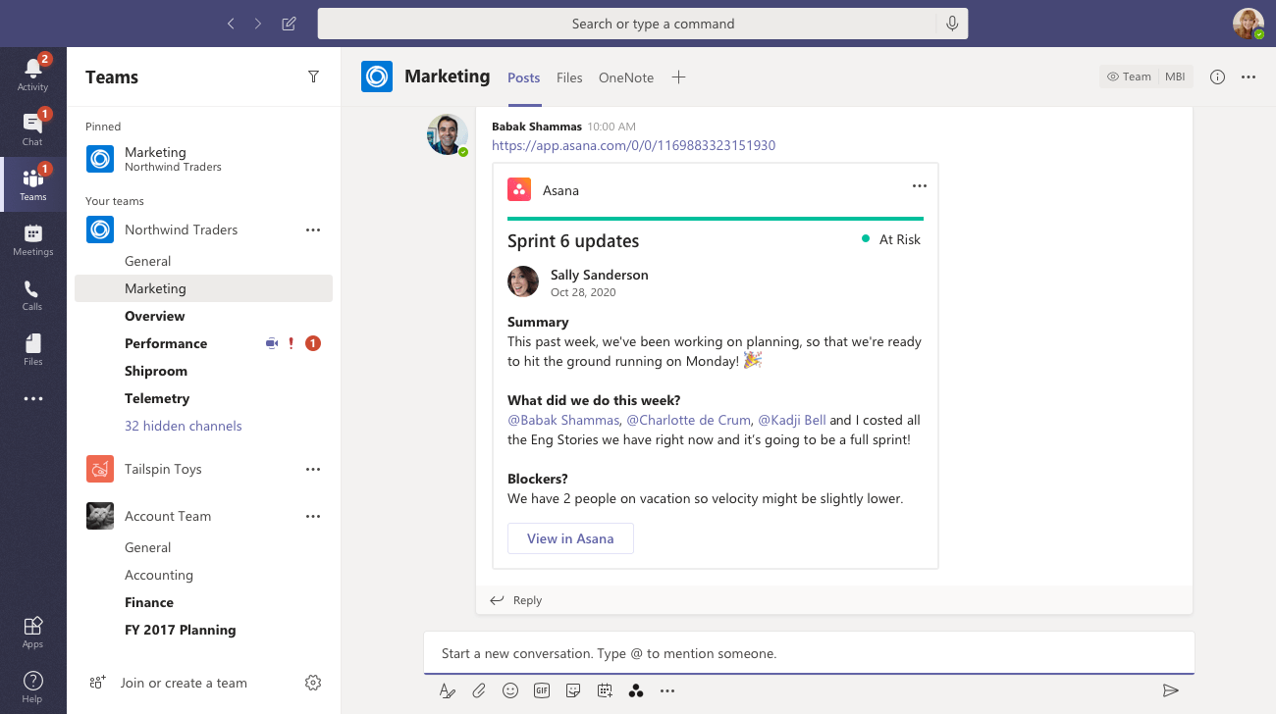This screenshot has height=714, width=1276.
Task: Switch to the Posts tab
Action: click(x=524, y=77)
